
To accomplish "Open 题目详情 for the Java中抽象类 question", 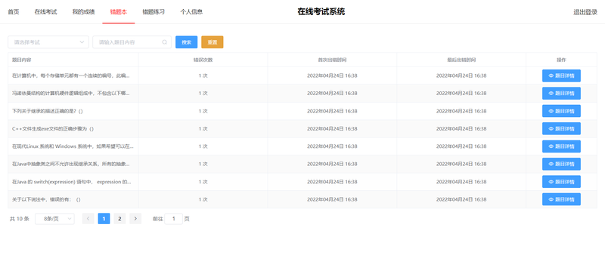I will coord(561,164).
